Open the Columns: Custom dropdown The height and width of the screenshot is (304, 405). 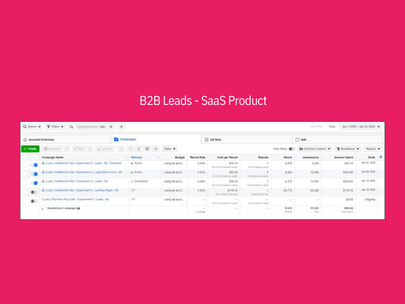[315, 149]
